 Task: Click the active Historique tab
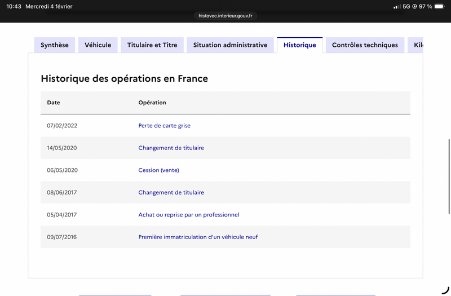pos(299,45)
